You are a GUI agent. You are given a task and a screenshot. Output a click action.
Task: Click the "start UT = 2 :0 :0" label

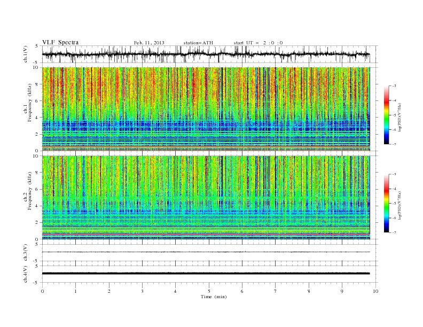[258, 43]
